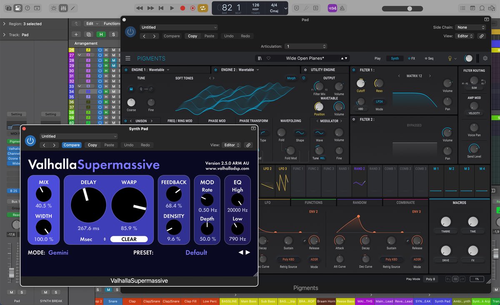The image size is (500, 305).
Task: Open the Msec delay unit dropdown
Action: pos(92,239)
